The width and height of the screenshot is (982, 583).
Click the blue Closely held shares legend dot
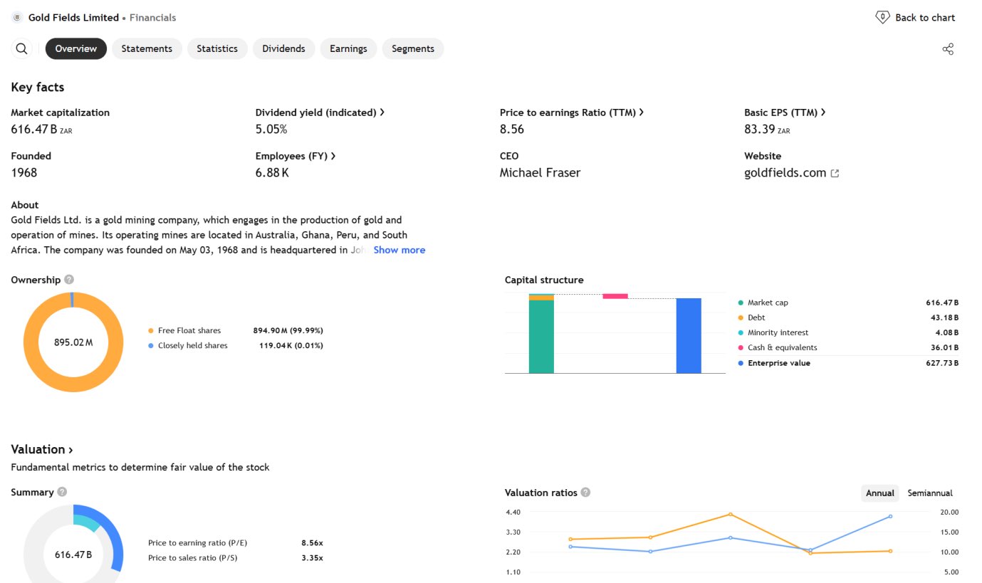coord(151,345)
